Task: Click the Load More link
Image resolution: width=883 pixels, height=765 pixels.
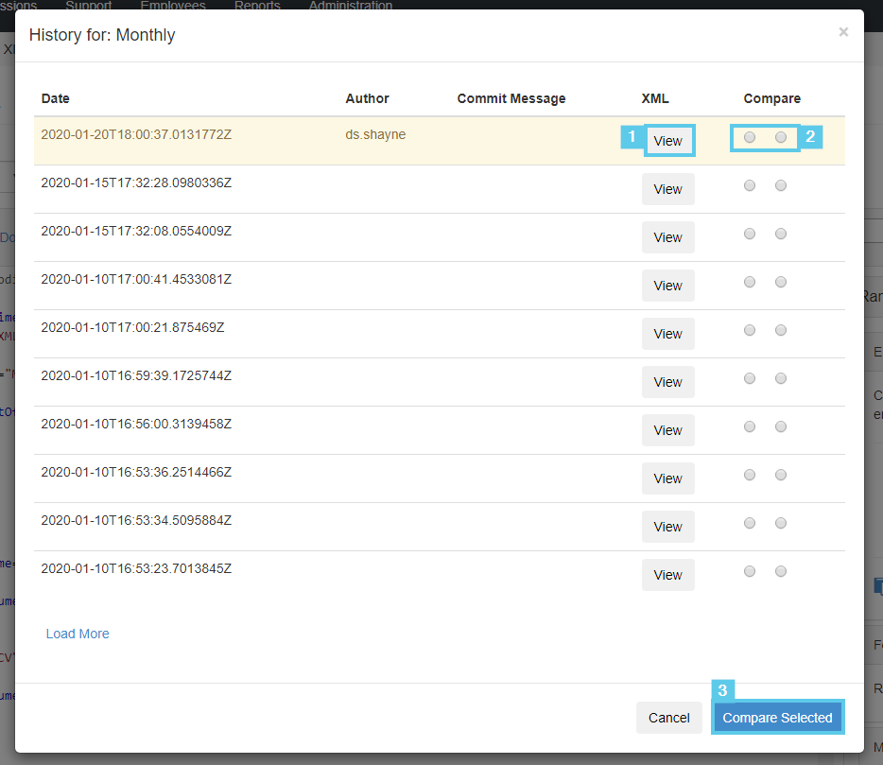Action: click(78, 634)
